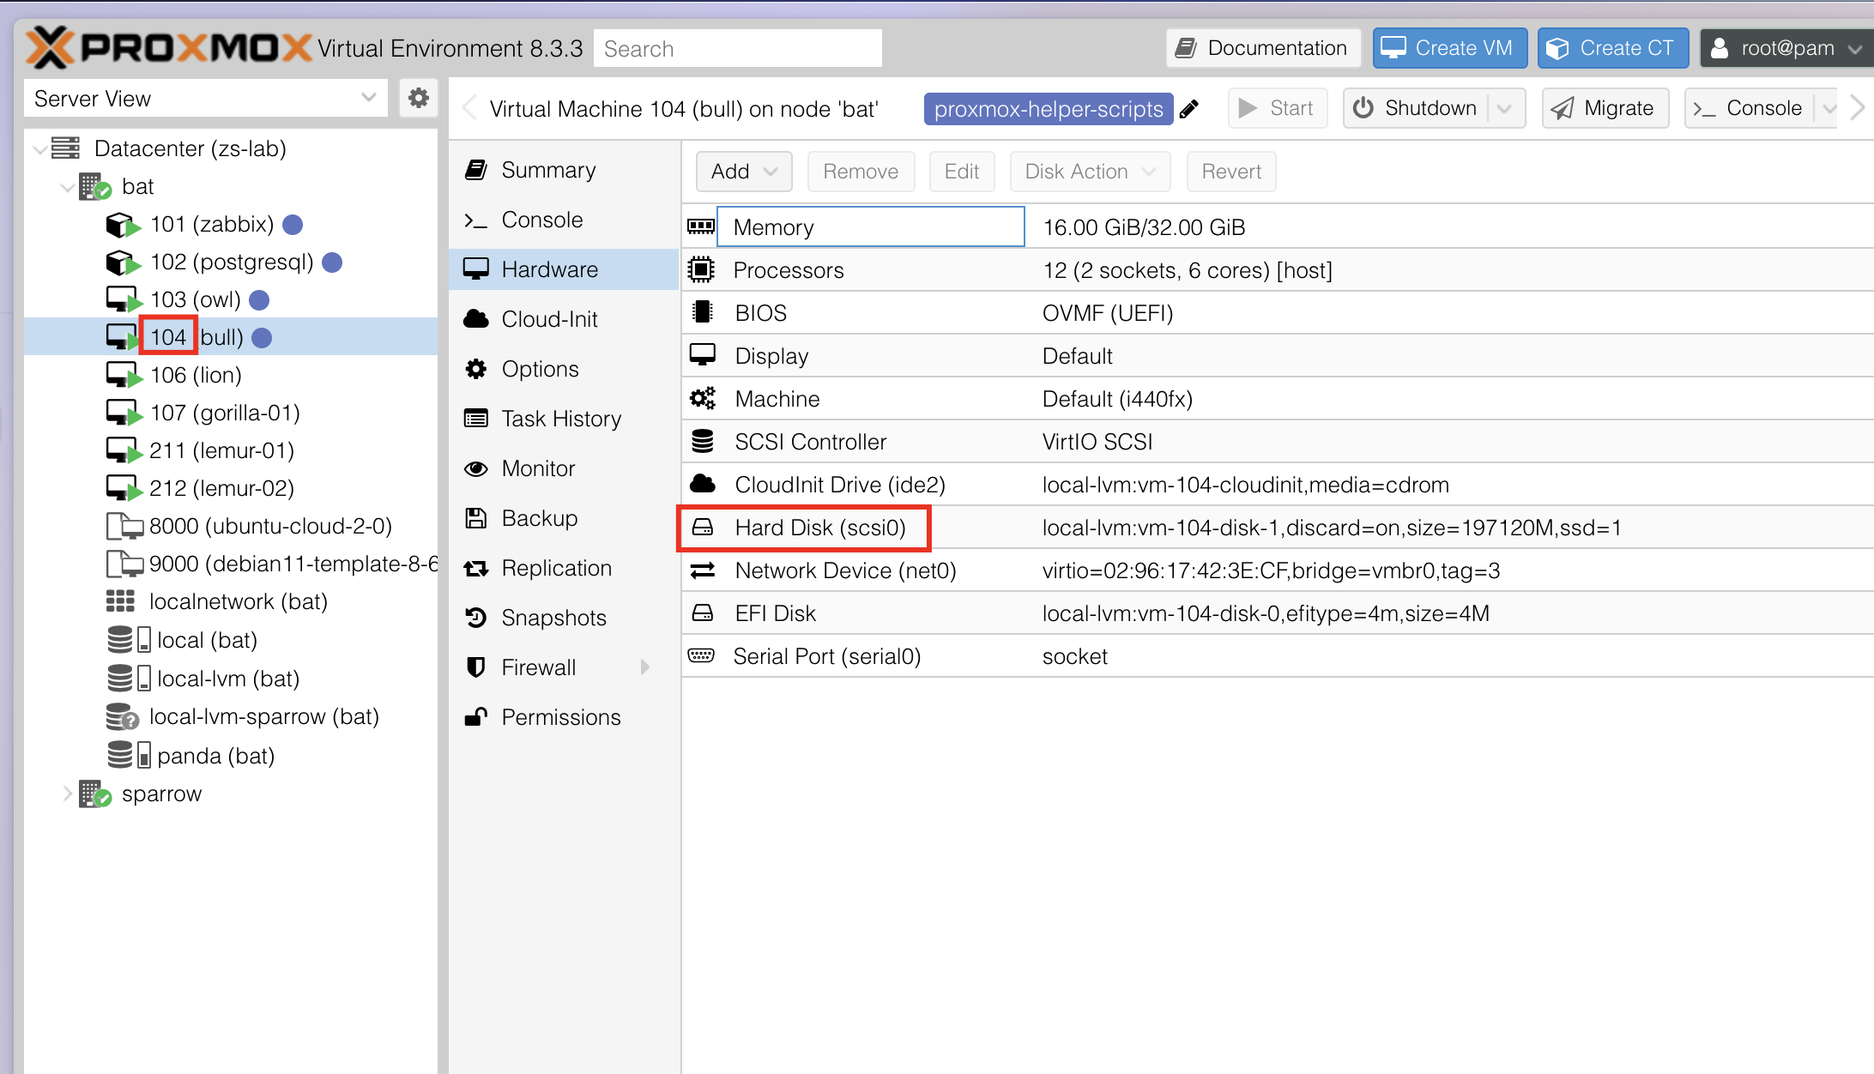The height and width of the screenshot is (1074, 1874).
Task: Open the Options tab
Action: tap(564, 369)
